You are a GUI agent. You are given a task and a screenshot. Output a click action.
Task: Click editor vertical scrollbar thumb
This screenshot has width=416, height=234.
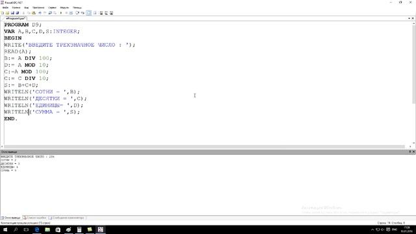[413, 64]
